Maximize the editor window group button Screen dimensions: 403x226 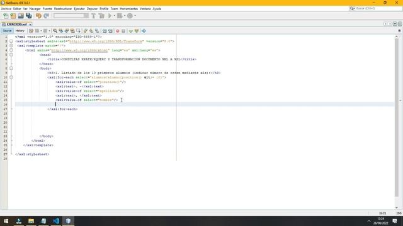point(400,24)
